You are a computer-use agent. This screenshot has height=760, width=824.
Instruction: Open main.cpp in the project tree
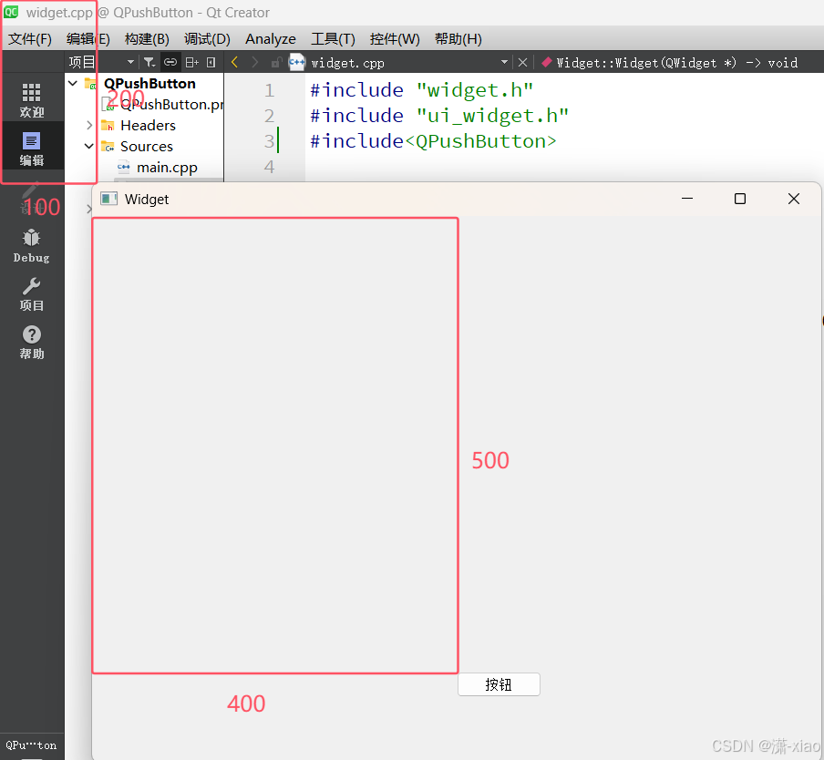tap(167, 168)
